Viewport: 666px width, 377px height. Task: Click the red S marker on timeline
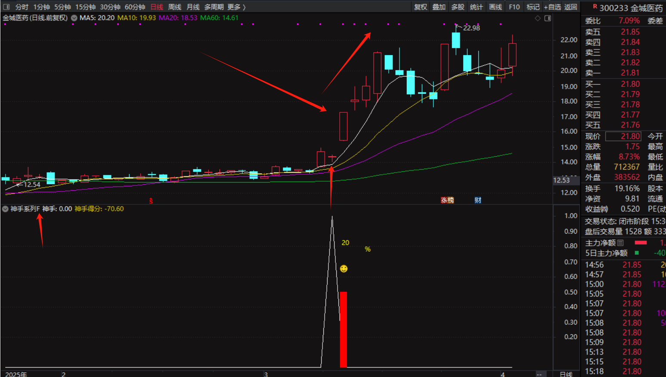(151, 201)
